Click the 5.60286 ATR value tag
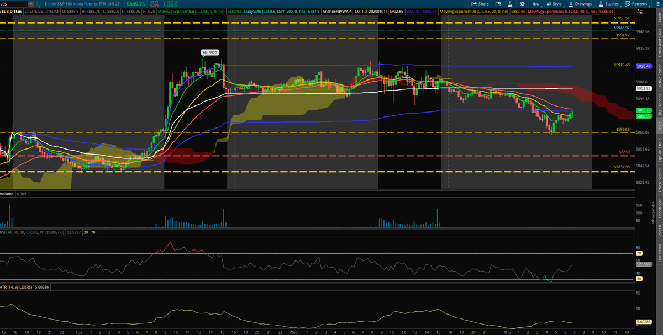The height and width of the screenshot is (335, 663). (644, 322)
